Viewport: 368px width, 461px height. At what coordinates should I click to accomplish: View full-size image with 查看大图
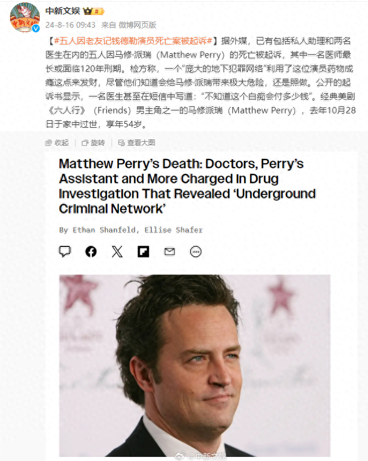[x=136, y=143]
